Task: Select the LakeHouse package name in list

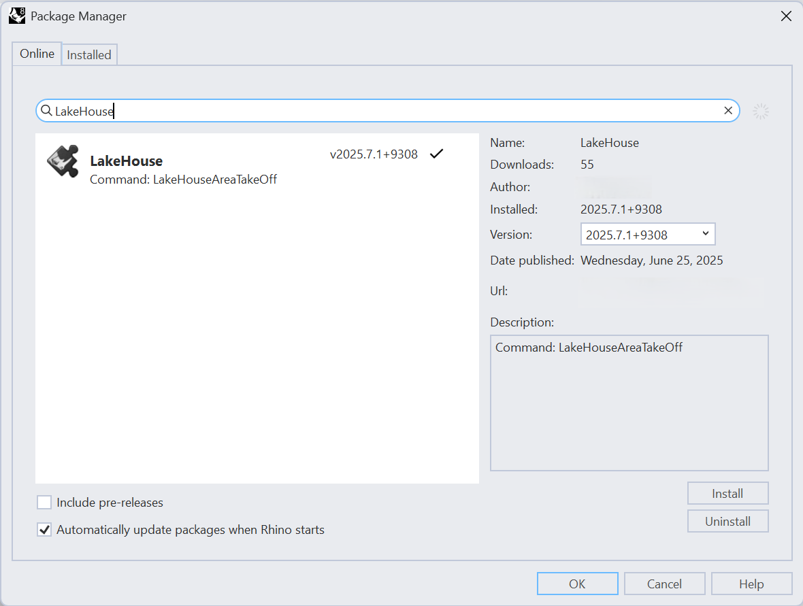Action: pos(127,161)
